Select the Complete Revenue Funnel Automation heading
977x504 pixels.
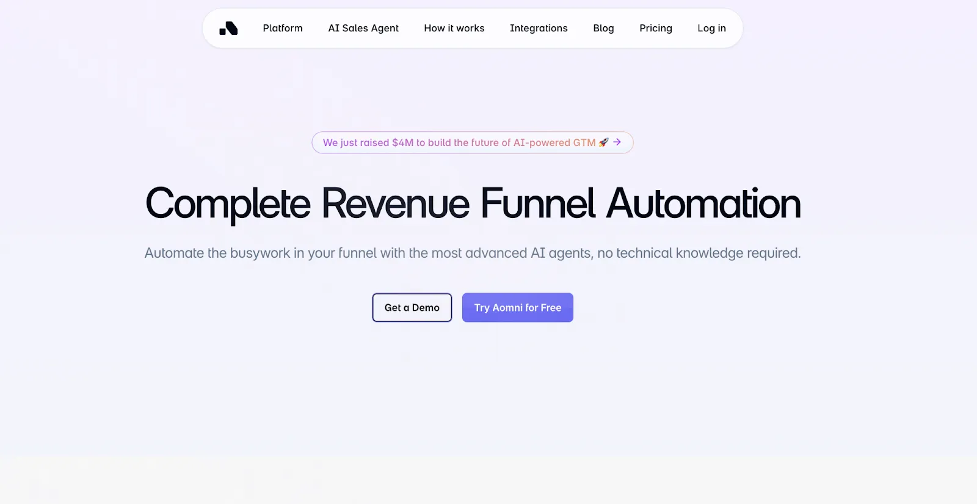[x=473, y=204]
